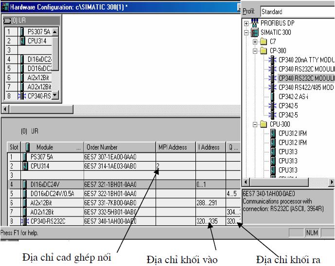Viewport: 335px width, 266px height.
Task: Click the SIMATIC 300 station icon
Action: click(x=255, y=33)
